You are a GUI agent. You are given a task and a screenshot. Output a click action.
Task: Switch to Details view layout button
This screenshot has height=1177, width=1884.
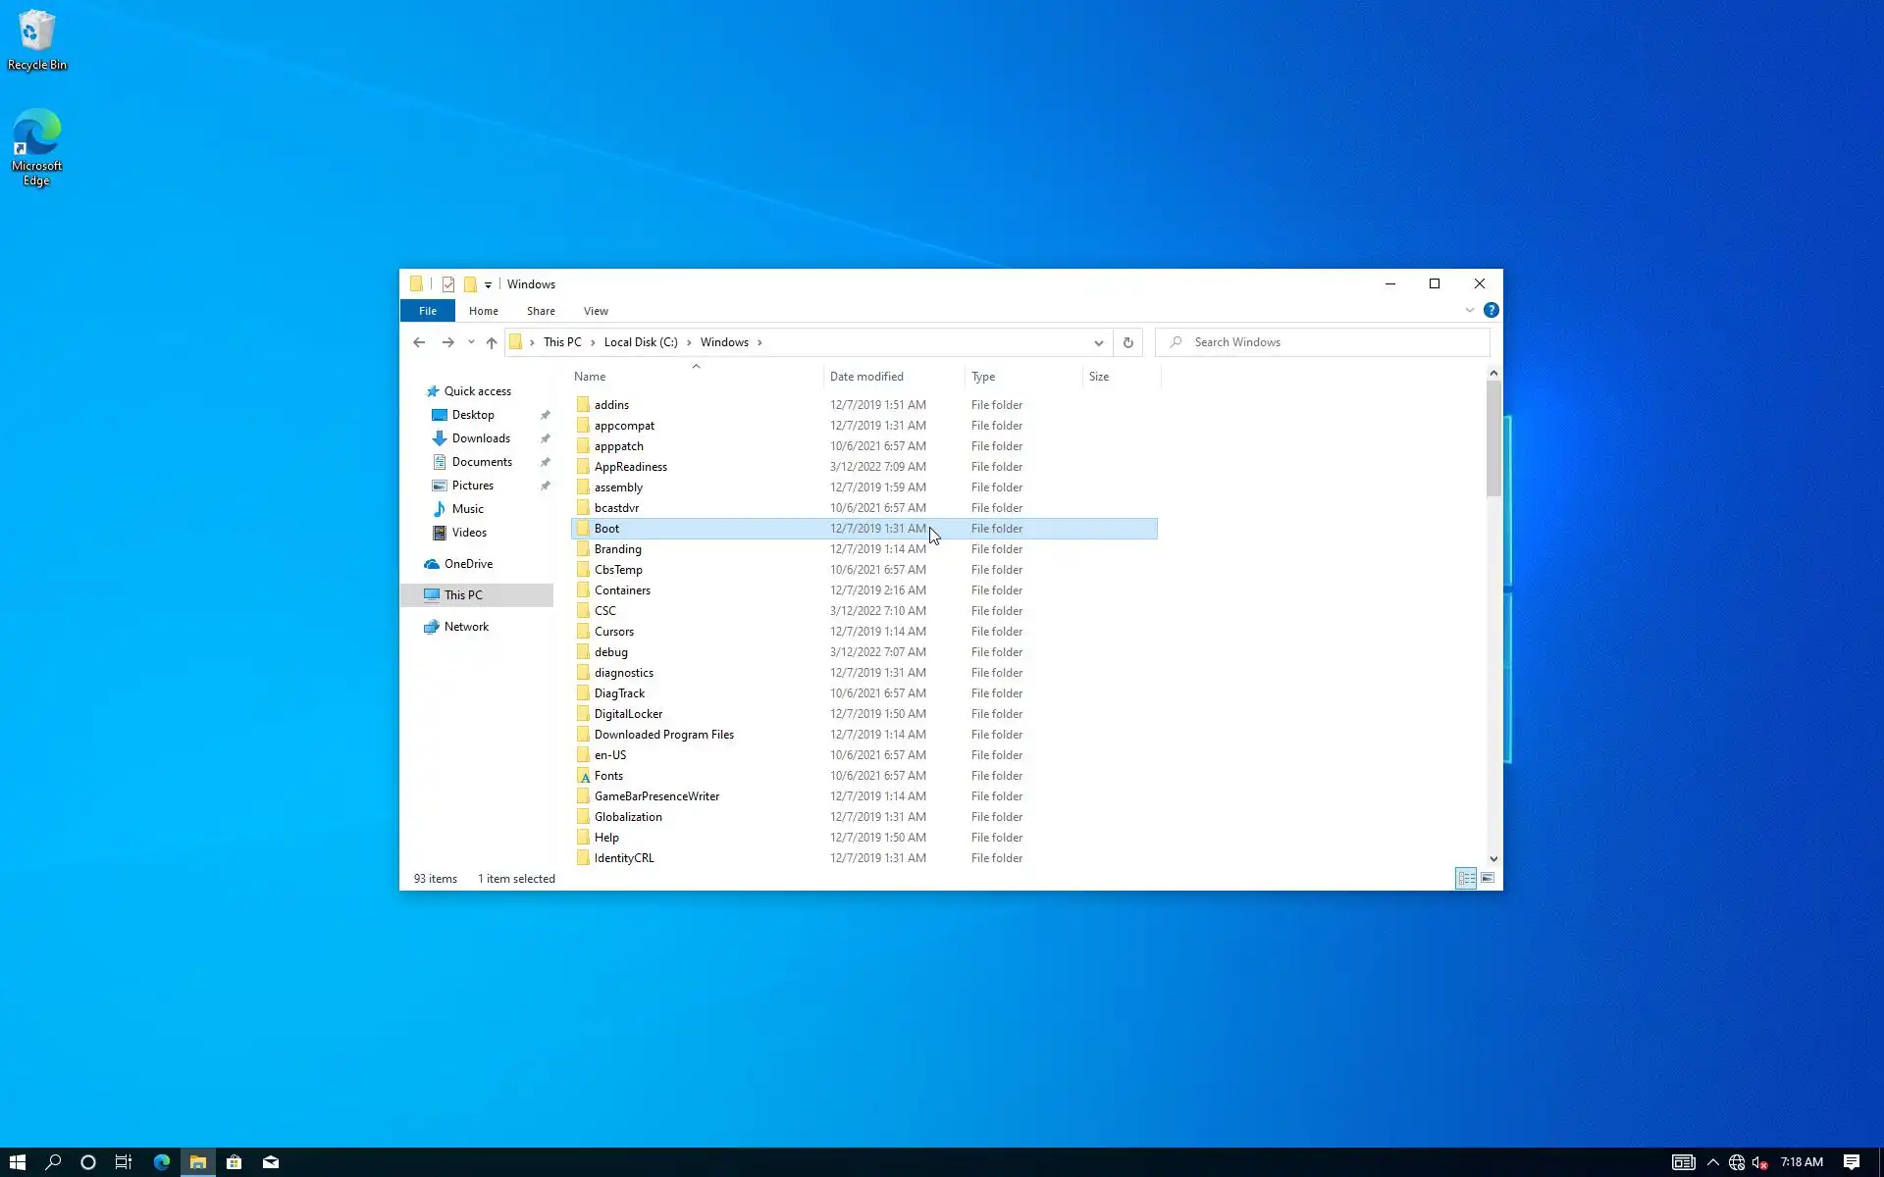(x=1465, y=878)
